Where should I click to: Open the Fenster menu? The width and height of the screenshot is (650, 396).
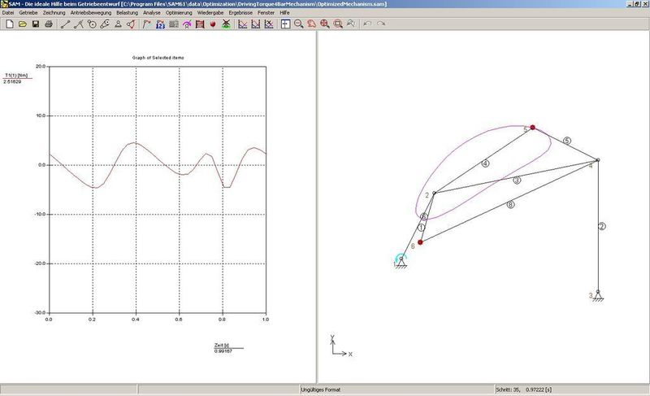(x=266, y=13)
